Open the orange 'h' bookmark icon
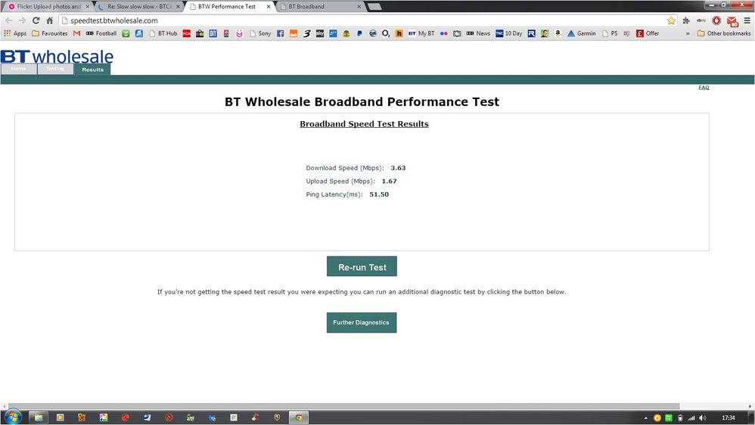Viewport: 755px width, 425px height. click(399, 33)
